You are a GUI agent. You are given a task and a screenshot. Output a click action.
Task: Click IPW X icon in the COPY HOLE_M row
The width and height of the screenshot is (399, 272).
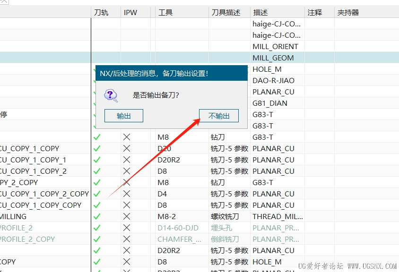pos(127,262)
